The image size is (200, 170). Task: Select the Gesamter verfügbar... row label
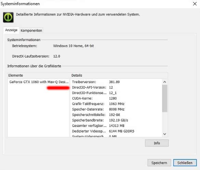pos(89,126)
